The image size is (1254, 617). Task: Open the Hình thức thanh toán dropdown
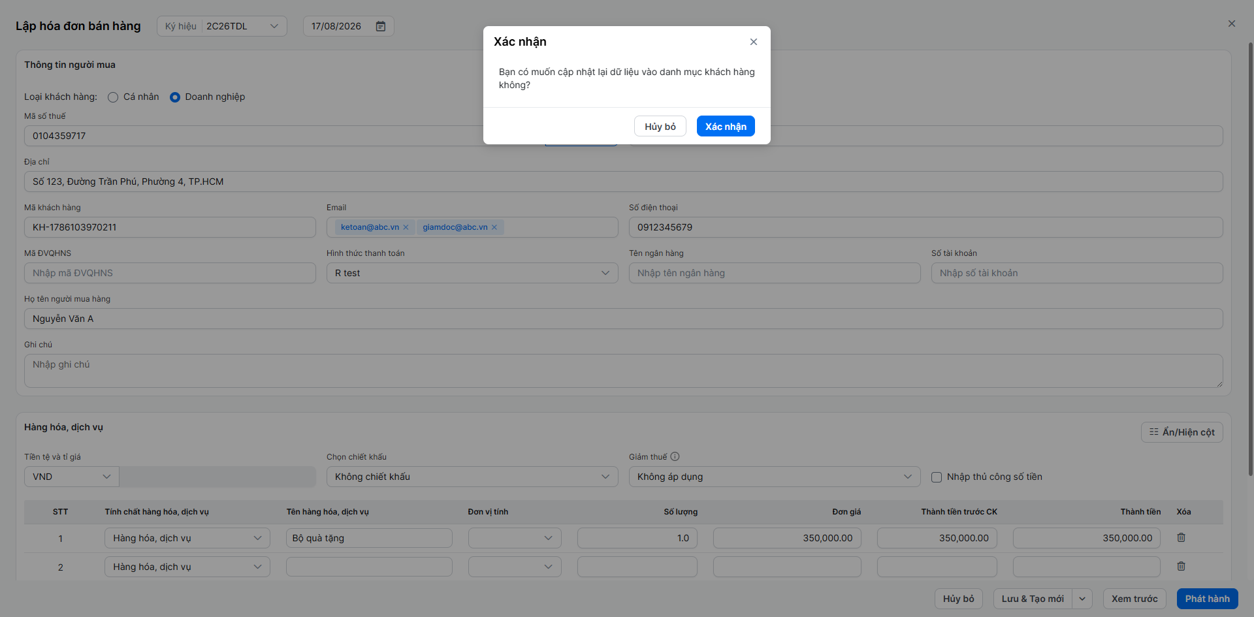click(472, 273)
